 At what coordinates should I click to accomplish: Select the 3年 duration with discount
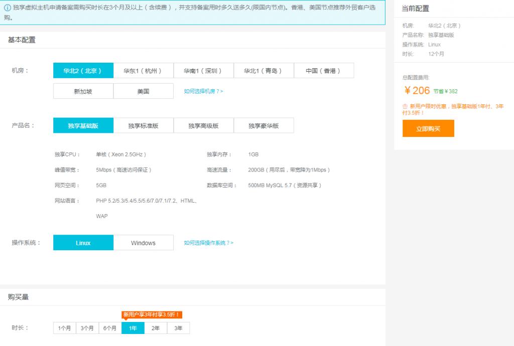[x=179, y=328]
